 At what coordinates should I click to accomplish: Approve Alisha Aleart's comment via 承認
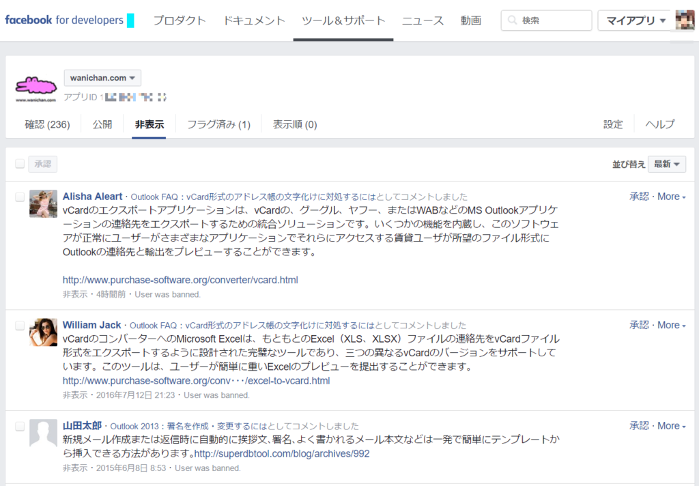pyautogui.click(x=639, y=197)
